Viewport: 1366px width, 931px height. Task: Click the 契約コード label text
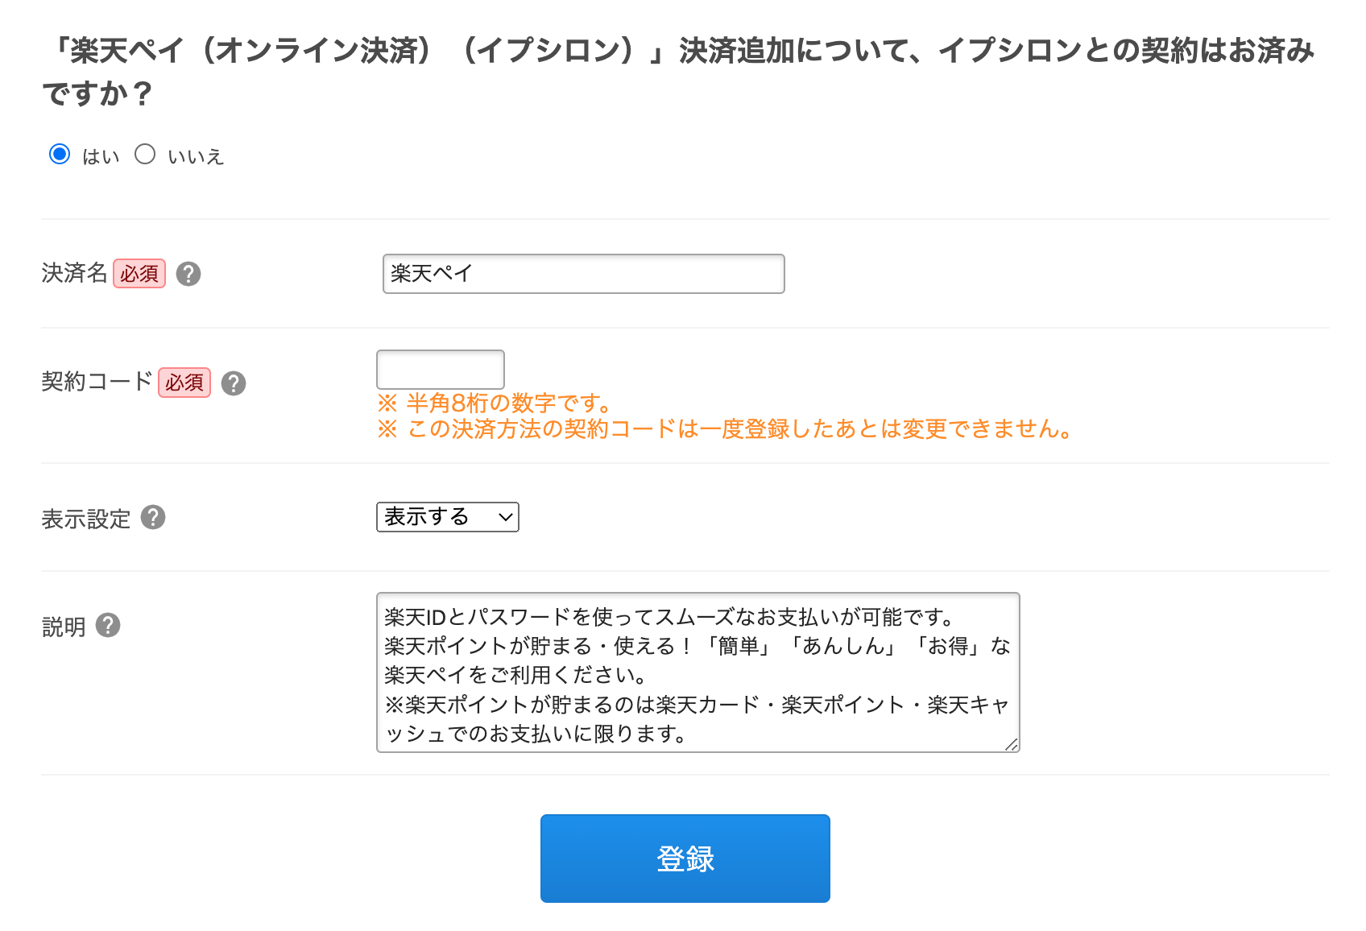coord(97,382)
